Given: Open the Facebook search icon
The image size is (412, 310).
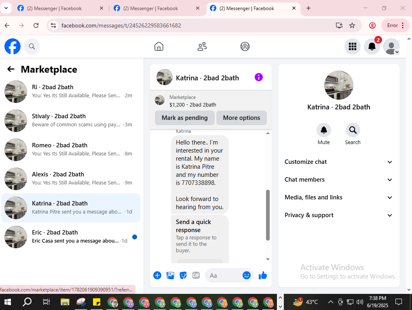Looking at the screenshot, I should click(x=32, y=46).
